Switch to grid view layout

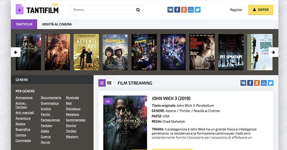click(x=109, y=83)
